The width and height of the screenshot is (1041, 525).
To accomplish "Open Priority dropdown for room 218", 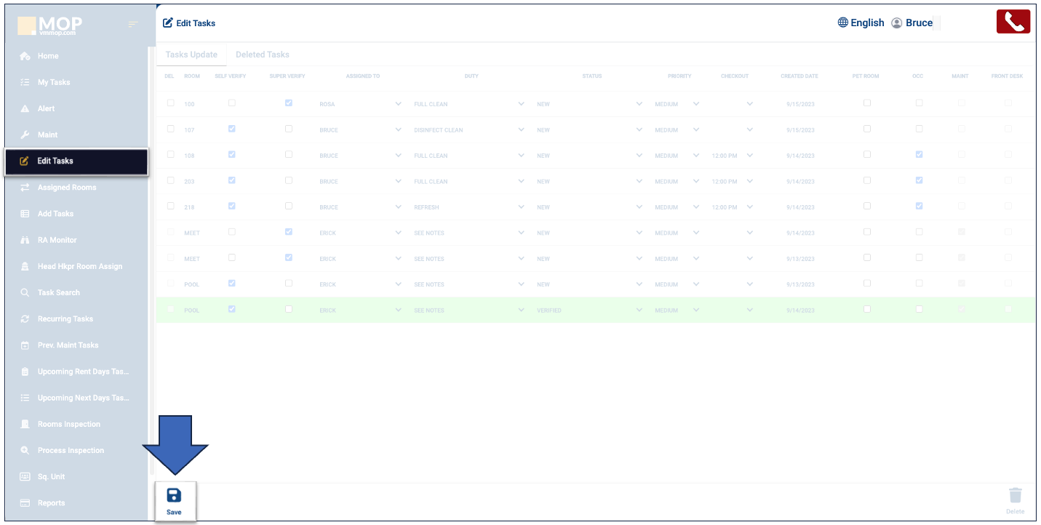I will point(696,207).
